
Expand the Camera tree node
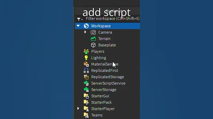pyautogui.click(x=85, y=32)
